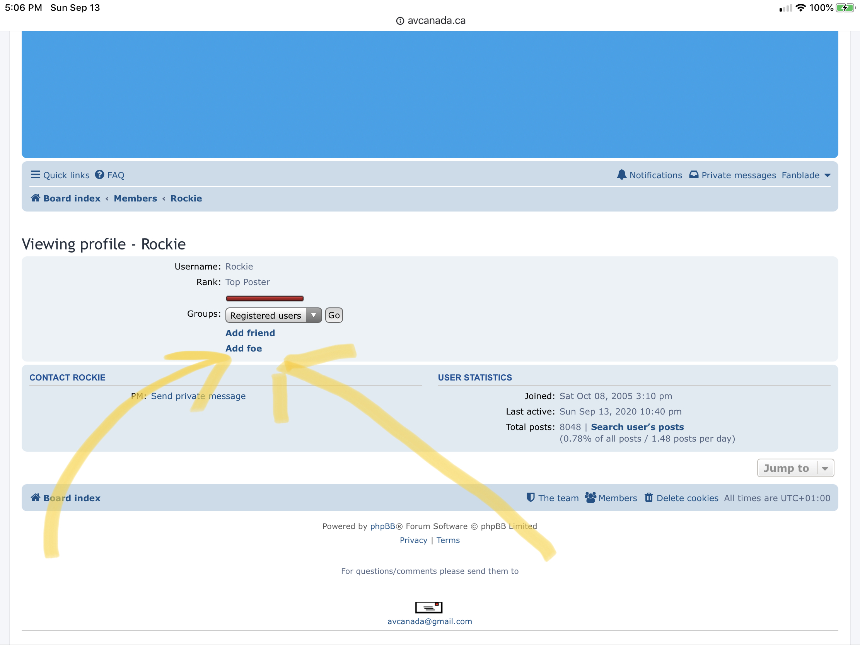Image resolution: width=860 pixels, height=645 pixels.
Task: Click the Notifications bell icon
Action: pos(622,174)
